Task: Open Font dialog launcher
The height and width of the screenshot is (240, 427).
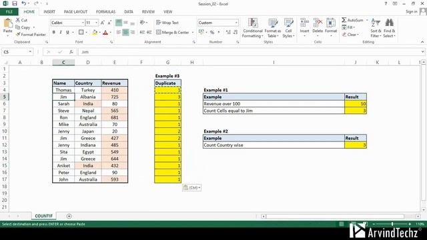Action: (111, 42)
